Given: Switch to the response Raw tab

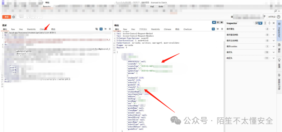Looking at the screenshot, I should [x=125, y=29].
